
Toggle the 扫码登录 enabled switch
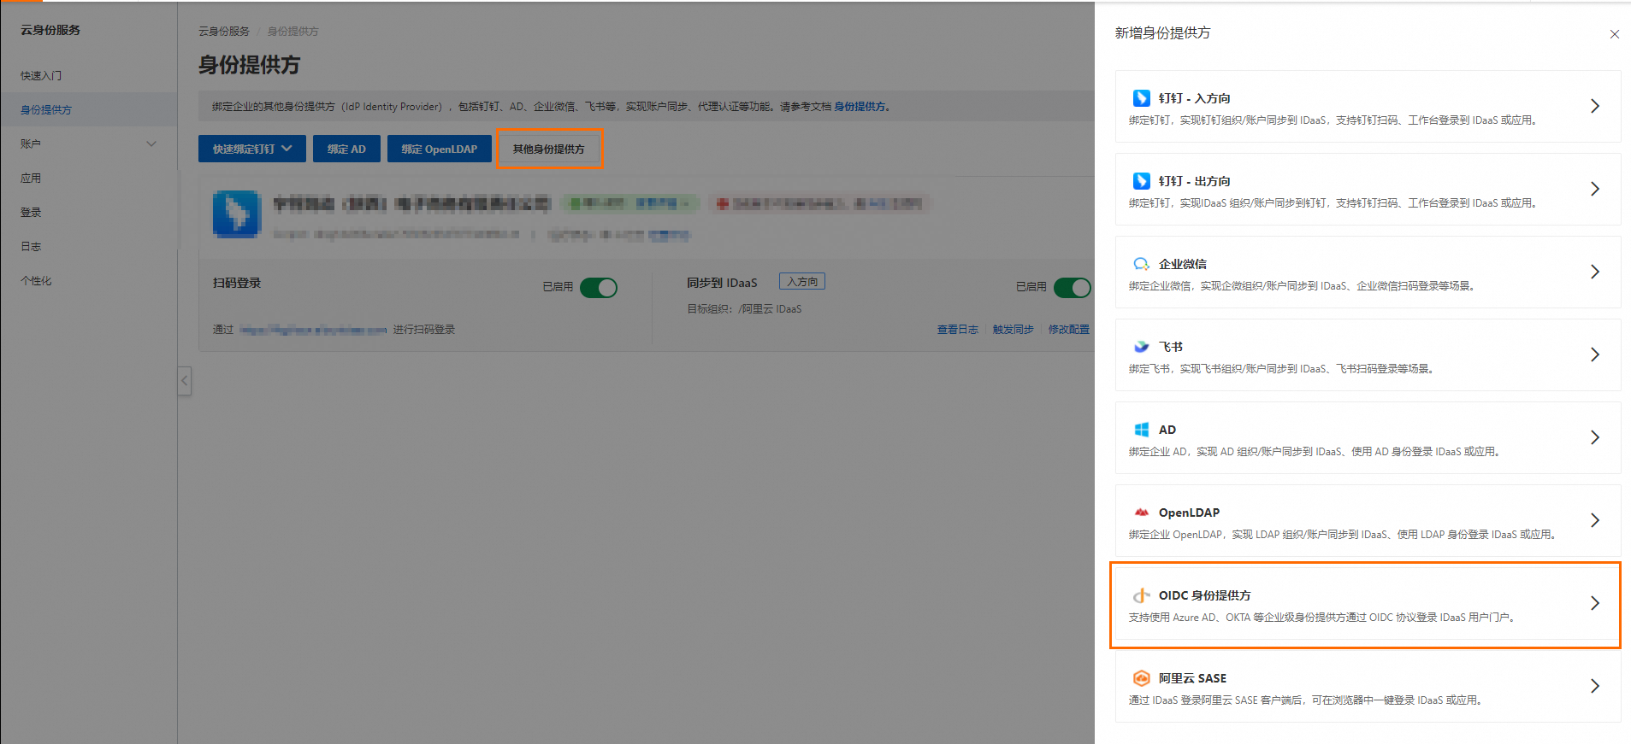pos(598,288)
